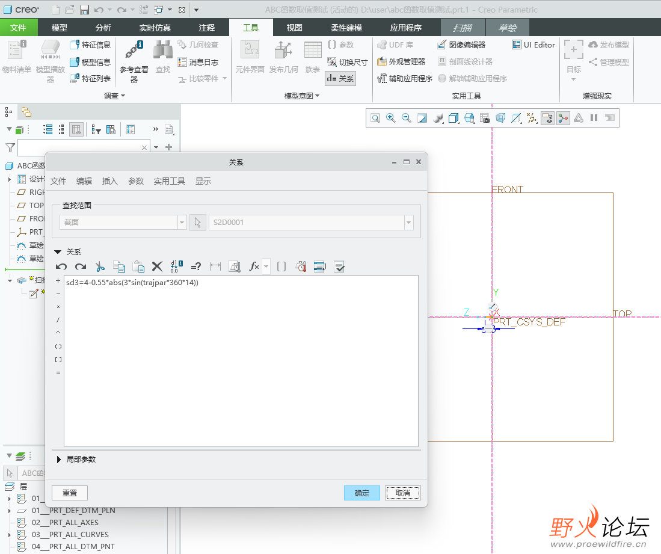Sort relations in the Relations toolbar
The image size is (661, 554).
[319, 266]
